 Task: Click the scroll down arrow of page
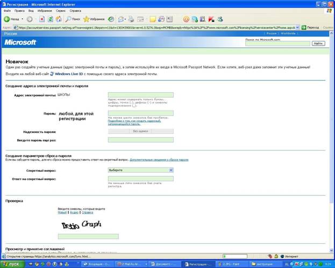[331, 250]
